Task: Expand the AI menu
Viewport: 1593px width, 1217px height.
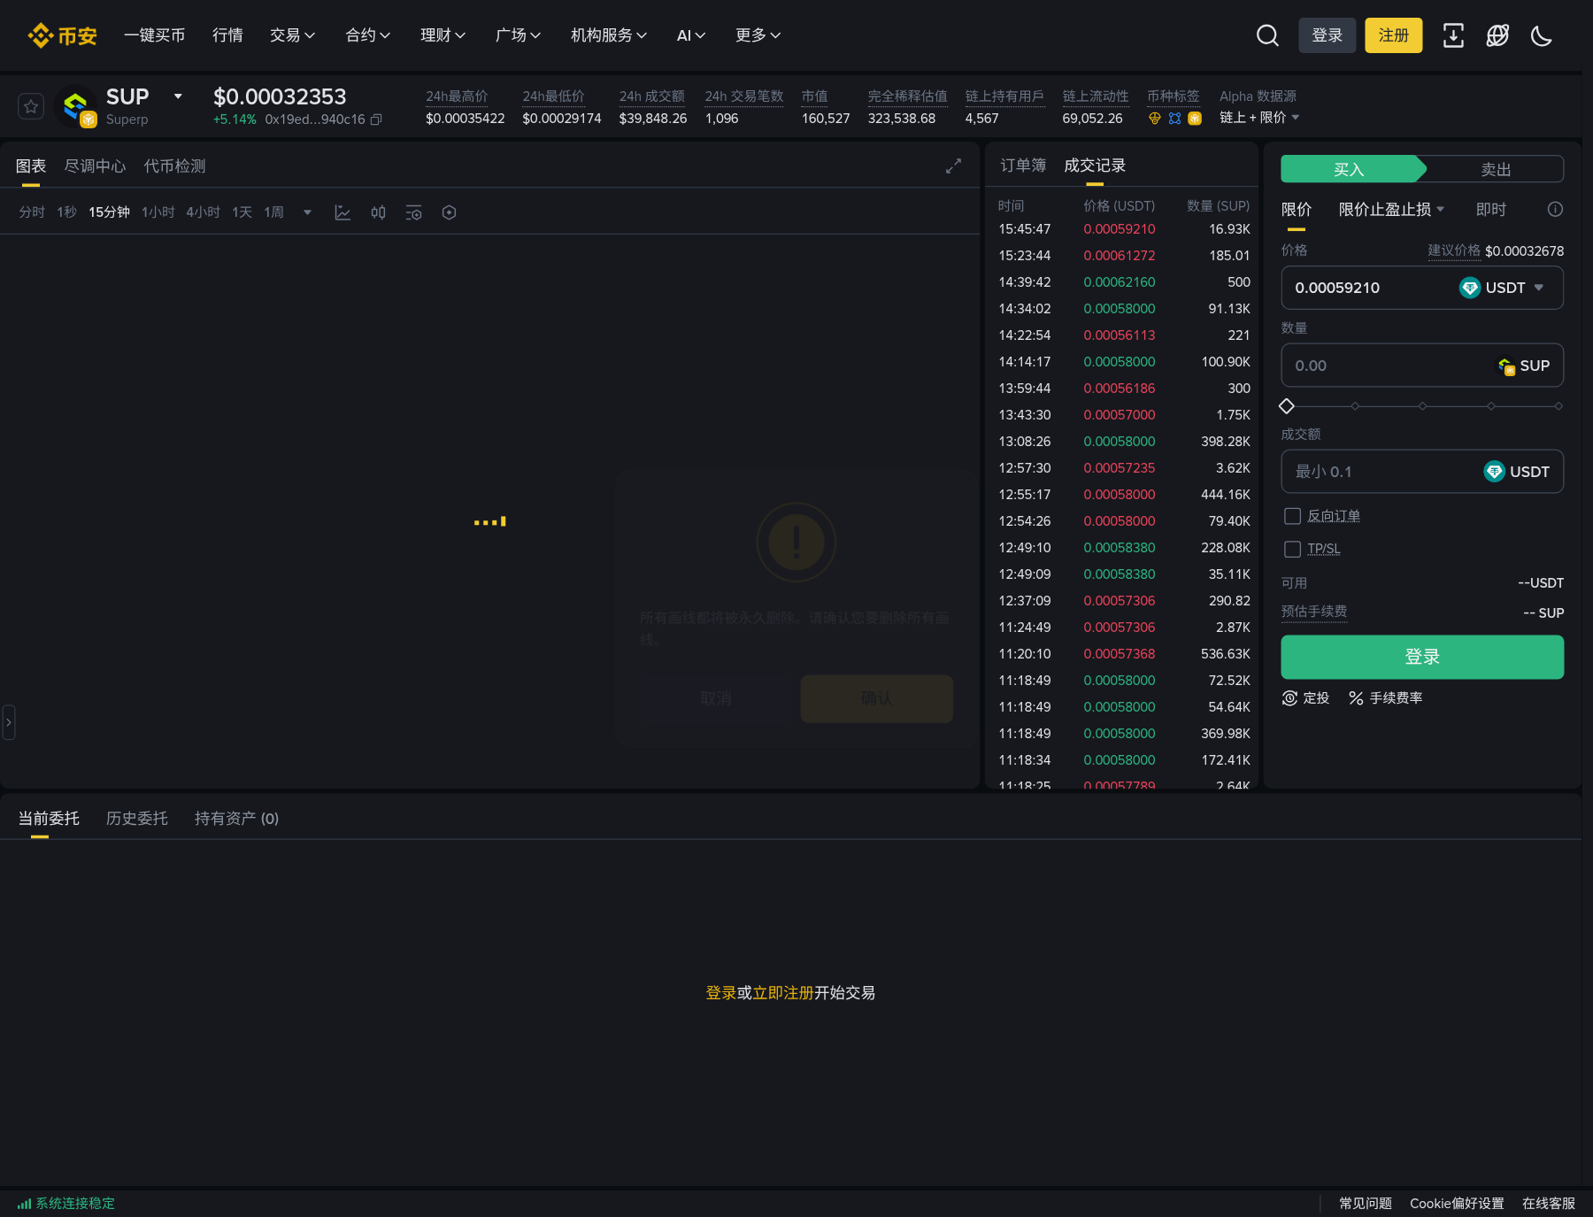Action: [x=691, y=35]
